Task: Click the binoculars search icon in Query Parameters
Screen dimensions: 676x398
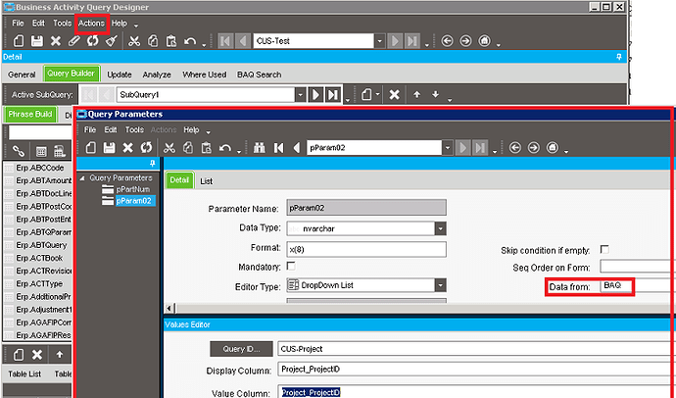Action: pos(259,147)
